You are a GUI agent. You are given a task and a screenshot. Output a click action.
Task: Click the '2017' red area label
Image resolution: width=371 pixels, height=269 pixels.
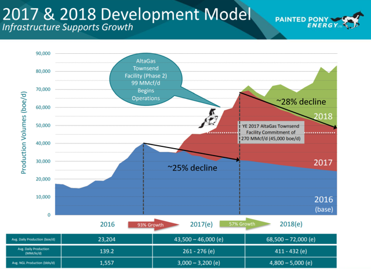click(x=323, y=163)
